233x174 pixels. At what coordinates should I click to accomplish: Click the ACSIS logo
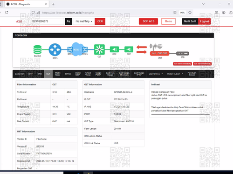[19, 21]
